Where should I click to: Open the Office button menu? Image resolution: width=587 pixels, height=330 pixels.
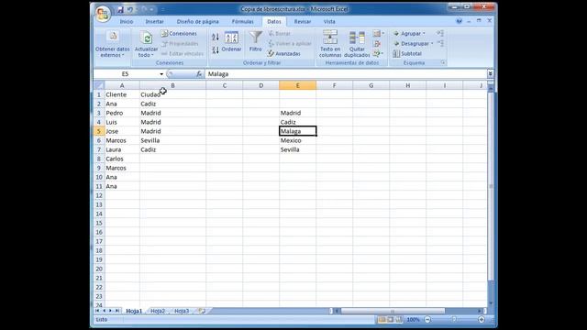click(x=102, y=14)
